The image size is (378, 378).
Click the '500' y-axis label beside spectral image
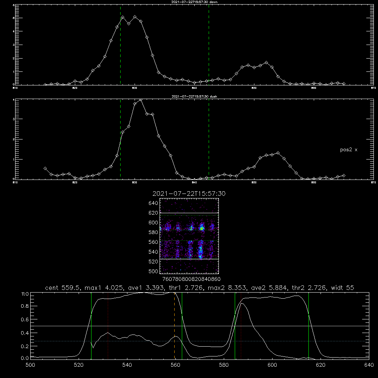pyautogui.click(x=153, y=271)
